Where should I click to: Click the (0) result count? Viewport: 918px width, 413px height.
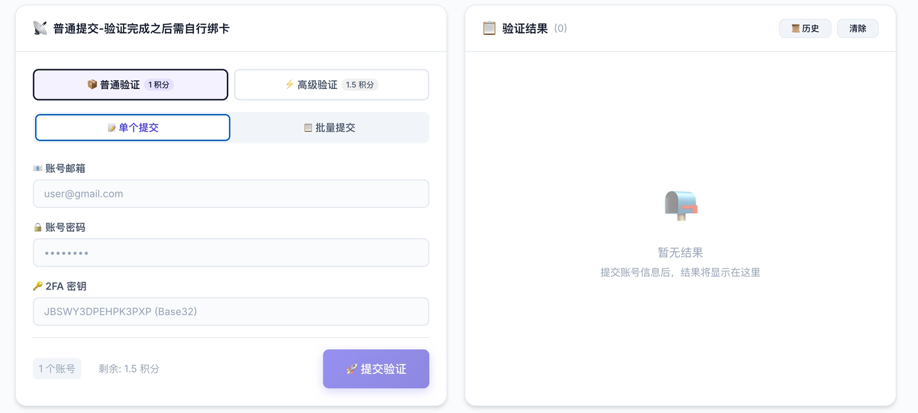(x=560, y=29)
